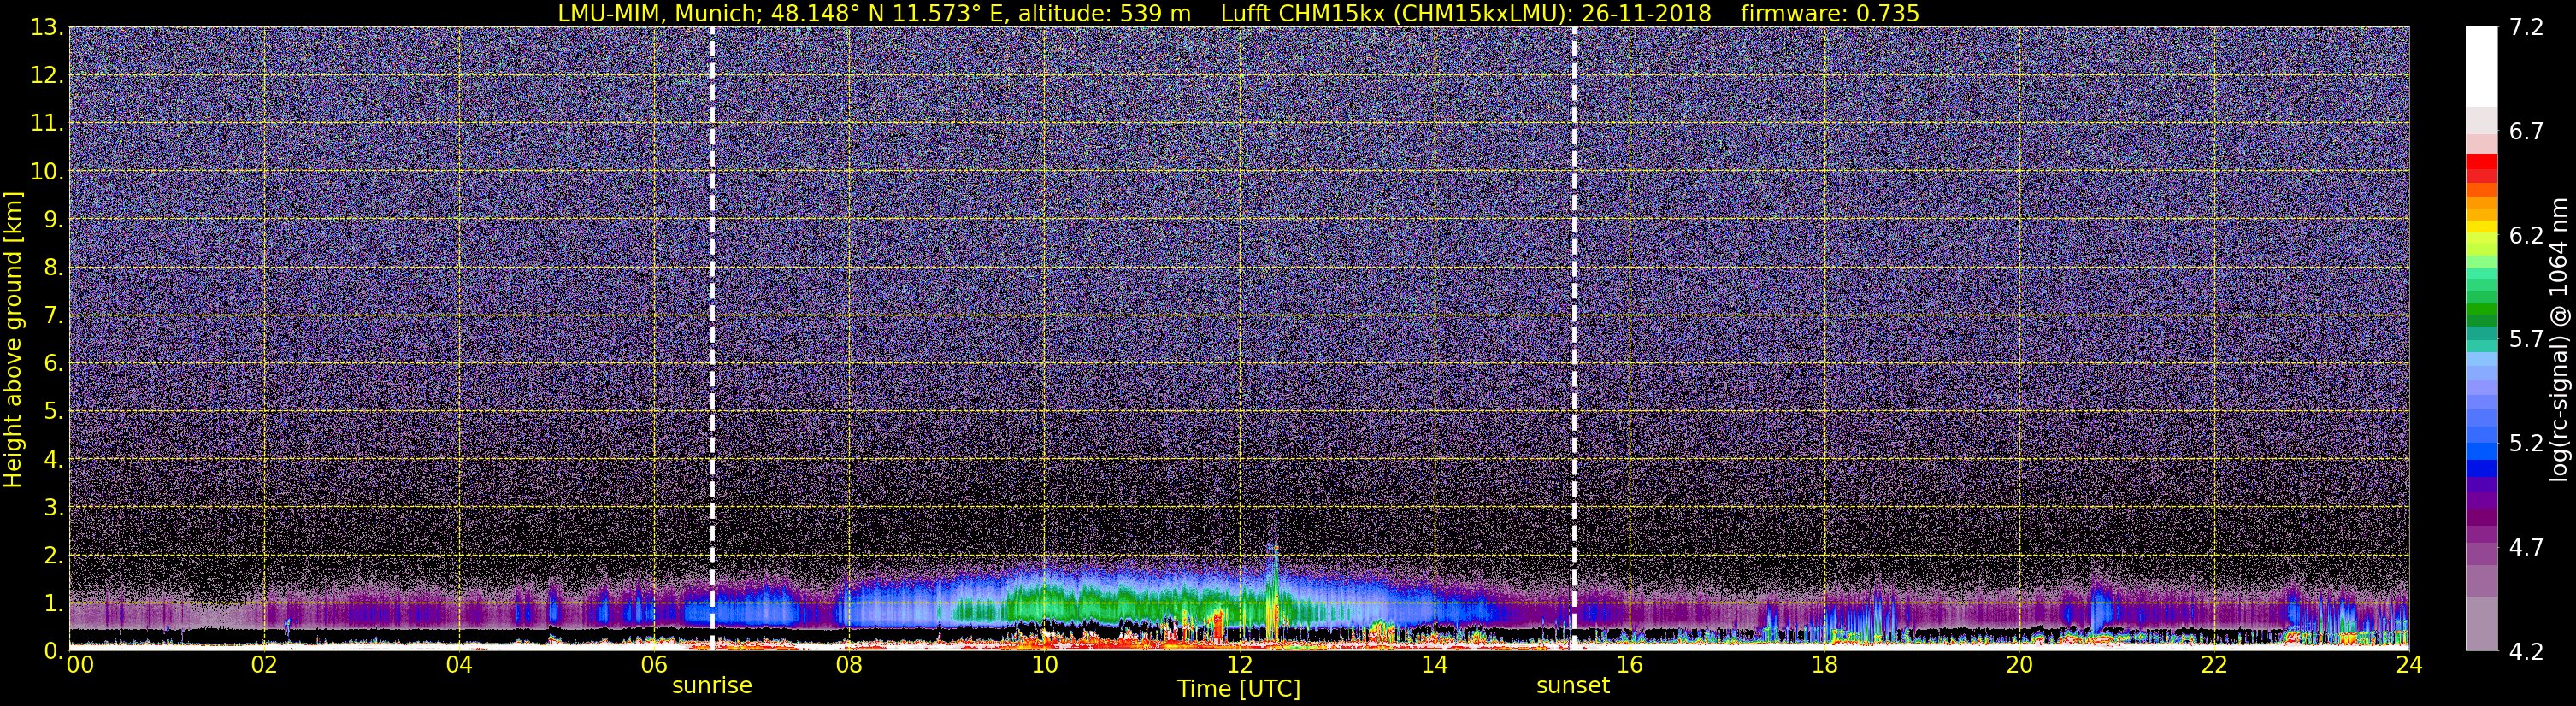
Task: Click the '16' time axis tick label
Action: (1629, 665)
